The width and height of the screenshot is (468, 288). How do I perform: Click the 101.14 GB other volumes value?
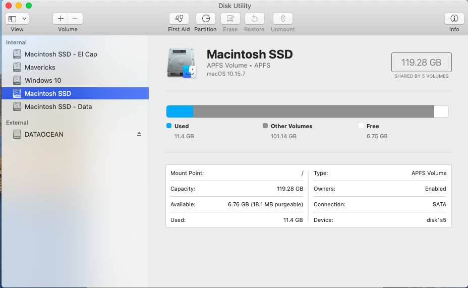tap(283, 136)
